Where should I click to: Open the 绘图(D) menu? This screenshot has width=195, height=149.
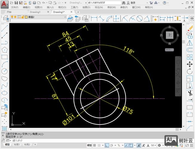coord(87,7)
